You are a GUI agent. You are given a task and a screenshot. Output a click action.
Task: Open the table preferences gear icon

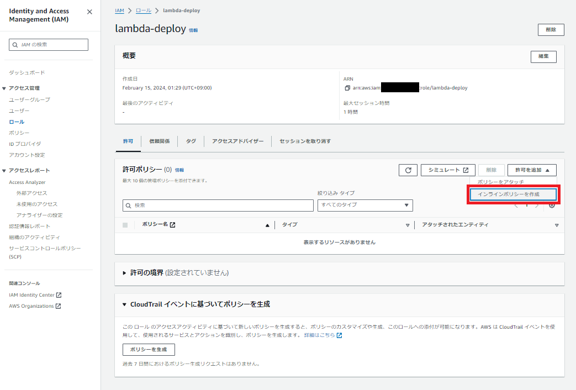[551, 205]
